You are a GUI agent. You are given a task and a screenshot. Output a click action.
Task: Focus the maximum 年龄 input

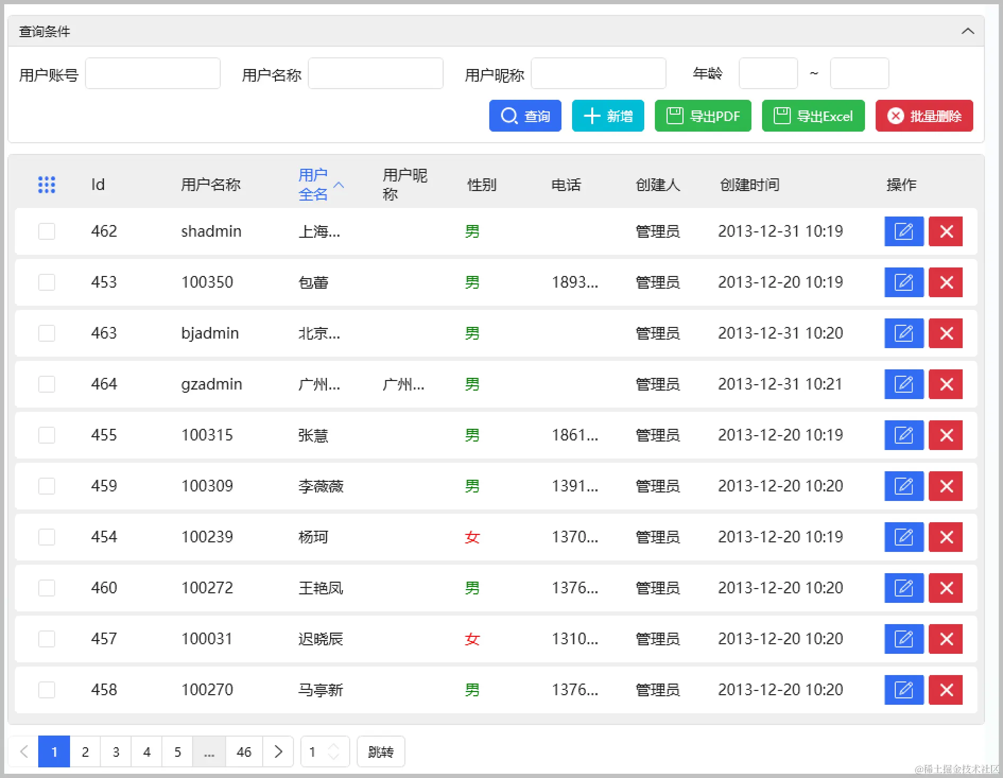pyautogui.click(x=859, y=73)
